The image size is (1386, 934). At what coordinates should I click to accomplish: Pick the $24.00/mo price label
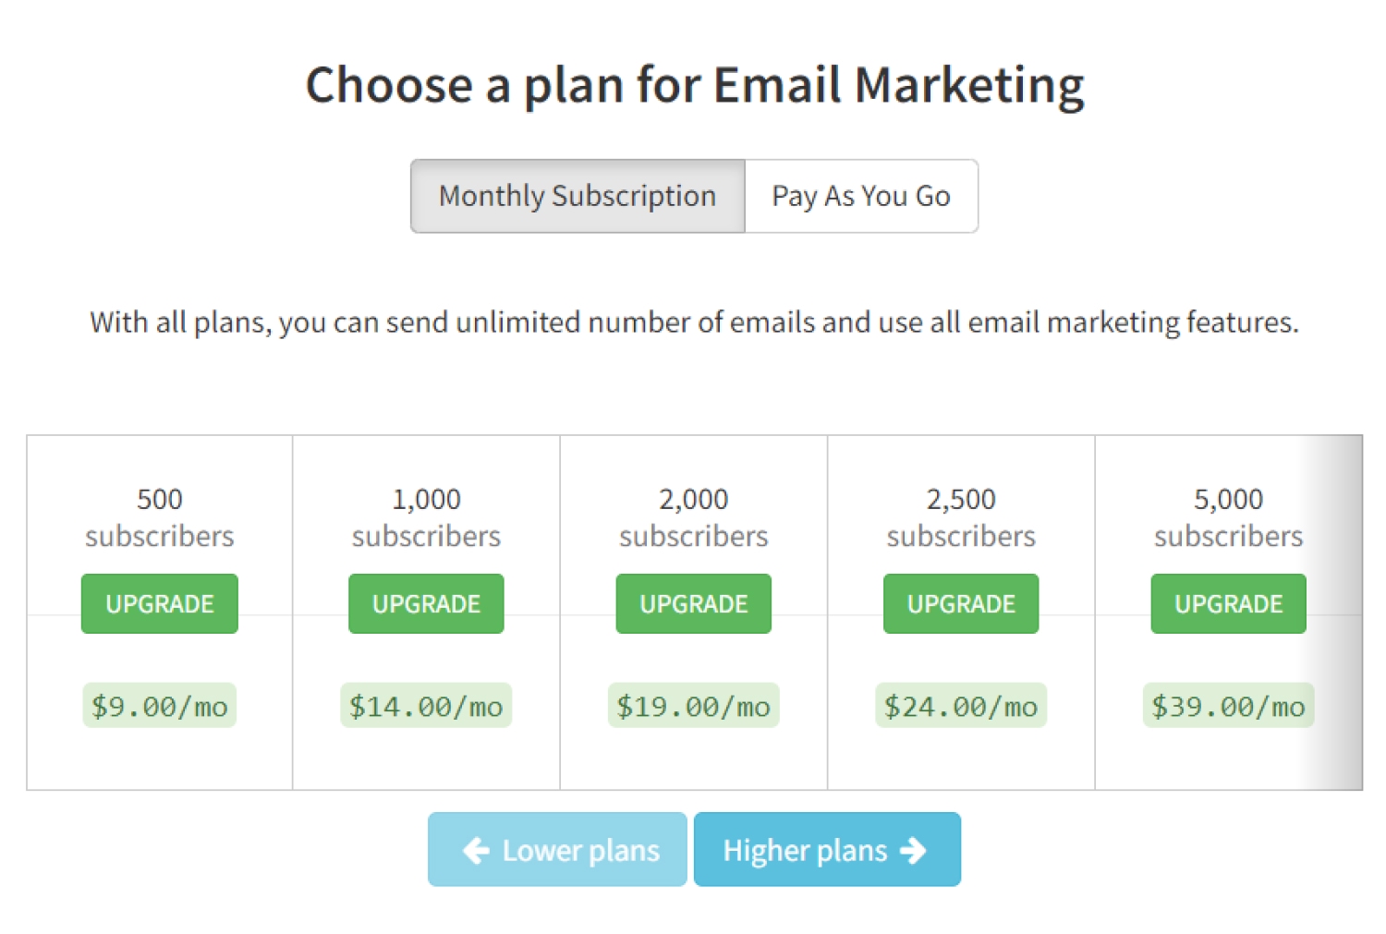tap(960, 707)
